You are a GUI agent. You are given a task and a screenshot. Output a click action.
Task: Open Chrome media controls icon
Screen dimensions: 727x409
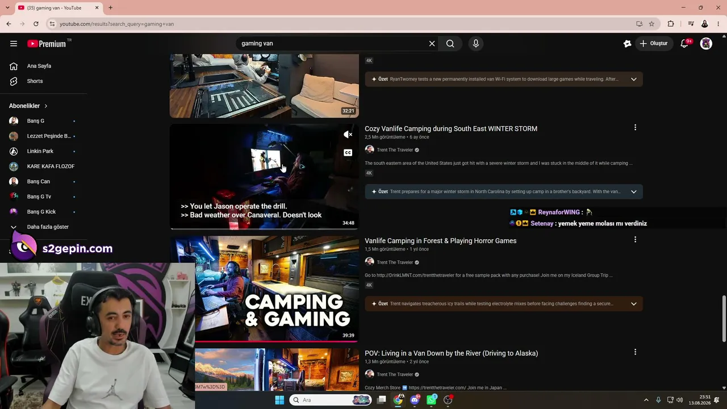(691, 24)
